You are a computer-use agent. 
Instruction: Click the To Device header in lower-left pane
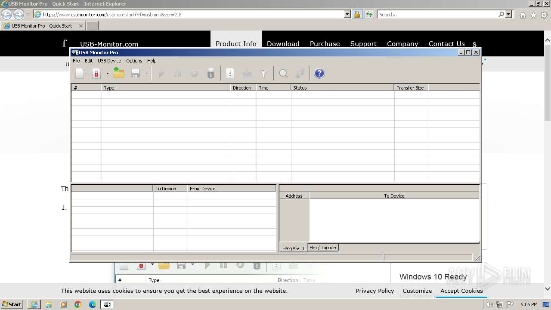170,188
